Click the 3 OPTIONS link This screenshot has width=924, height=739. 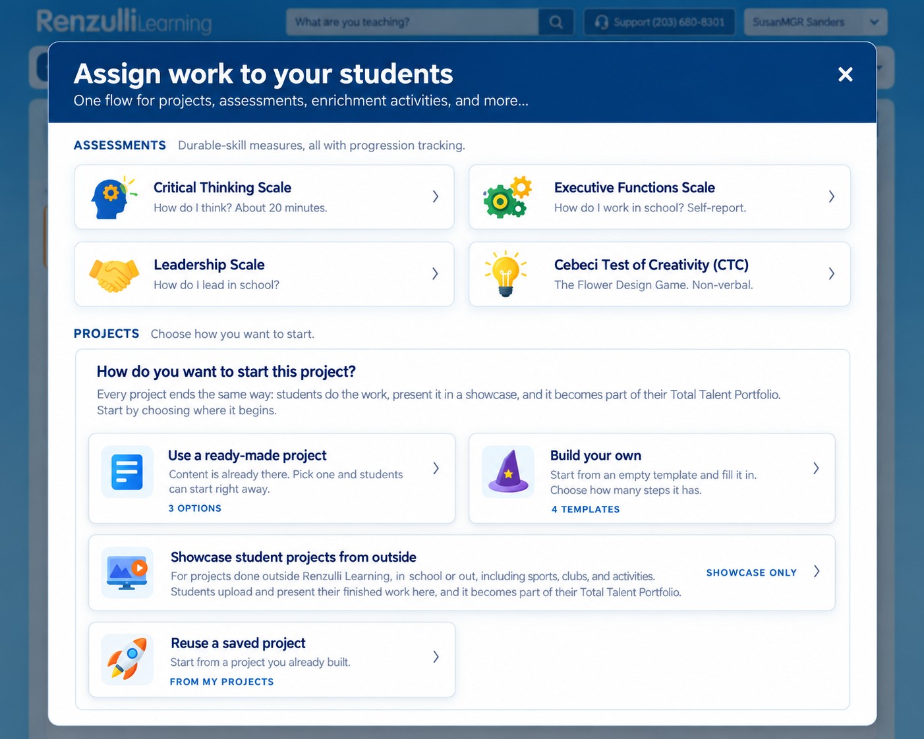pos(195,508)
